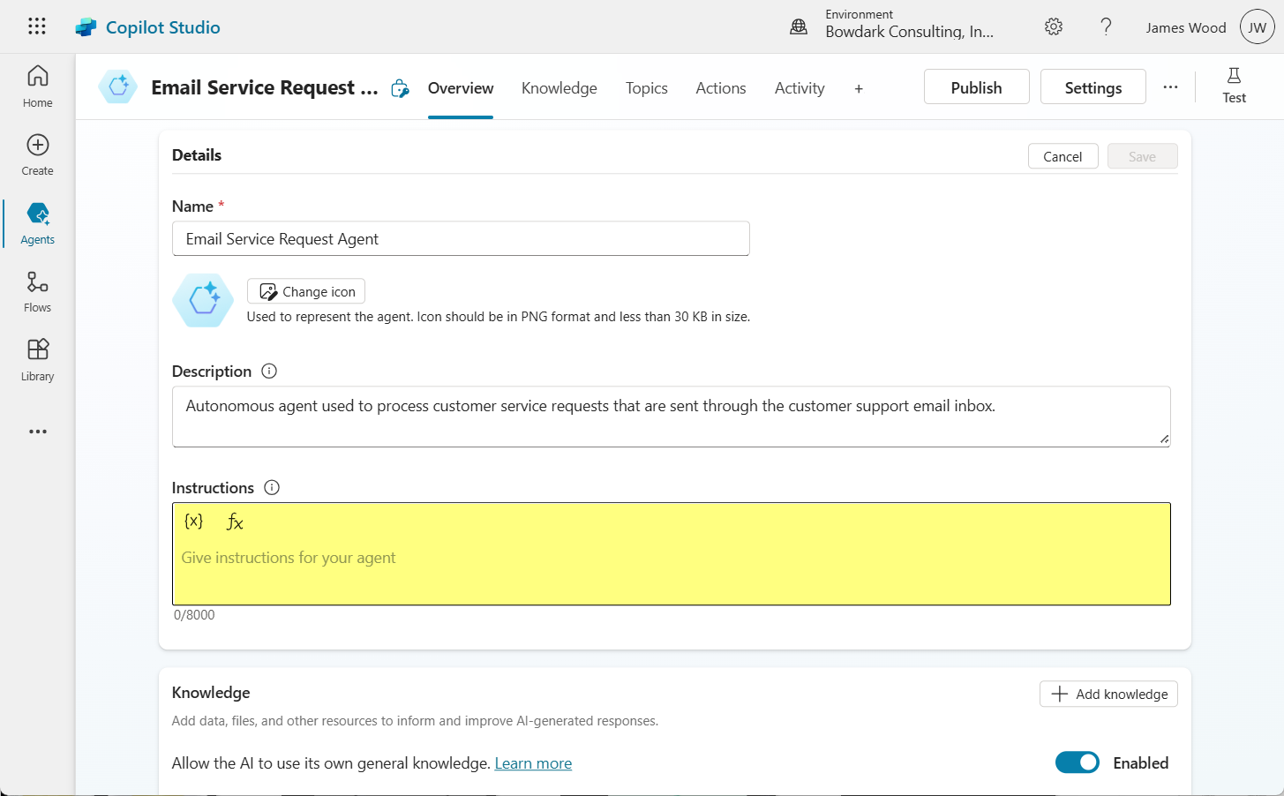1284x796 pixels.
Task: Click the Email Service Request agent title
Action: (x=265, y=87)
